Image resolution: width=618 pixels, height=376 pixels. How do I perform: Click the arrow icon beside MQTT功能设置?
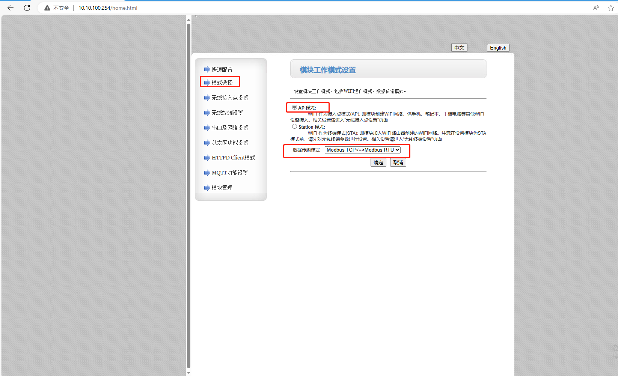tap(207, 173)
